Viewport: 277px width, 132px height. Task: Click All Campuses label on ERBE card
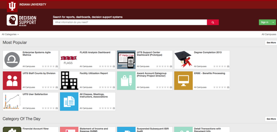pos(200,87)
